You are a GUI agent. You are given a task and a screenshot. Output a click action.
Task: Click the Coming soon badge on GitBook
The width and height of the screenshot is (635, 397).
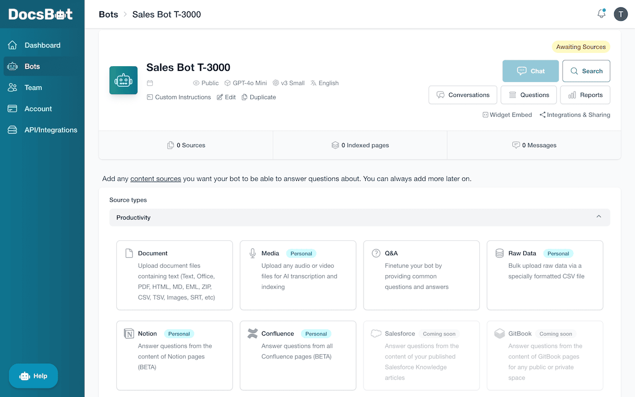(x=556, y=334)
